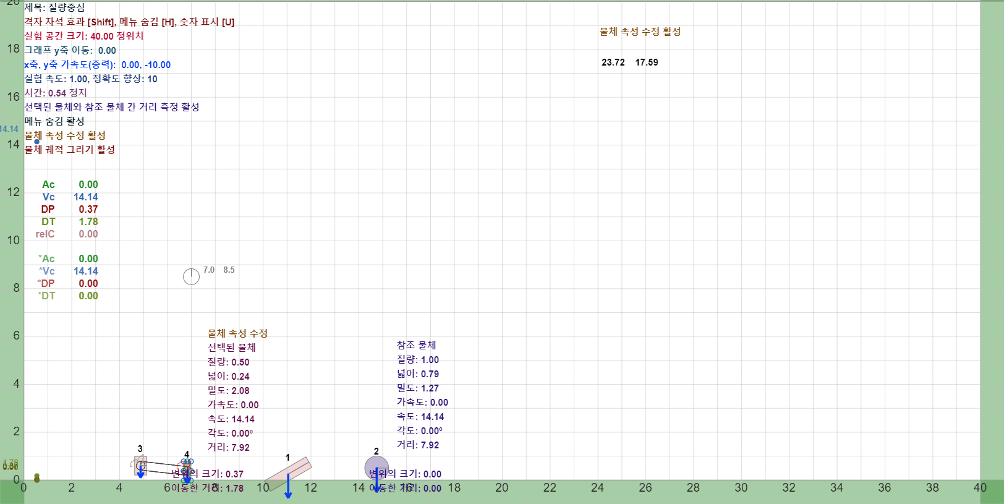Screen dimensions: 1004x504
Task: Click the "DT" 1.78 value row
Action: [x=70, y=221]
